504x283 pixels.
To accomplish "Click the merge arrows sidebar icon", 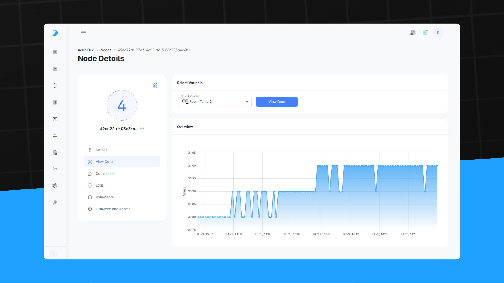I will tap(55, 169).
